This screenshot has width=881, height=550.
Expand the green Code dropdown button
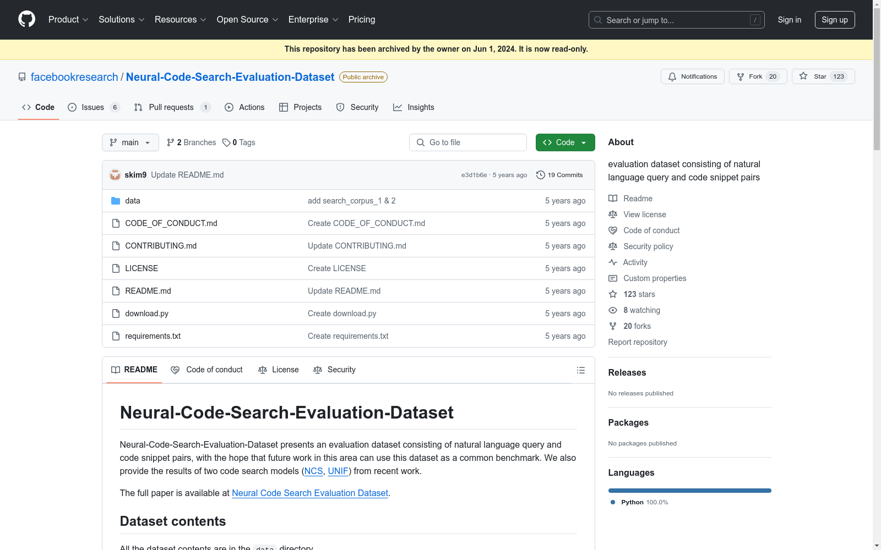(x=565, y=142)
